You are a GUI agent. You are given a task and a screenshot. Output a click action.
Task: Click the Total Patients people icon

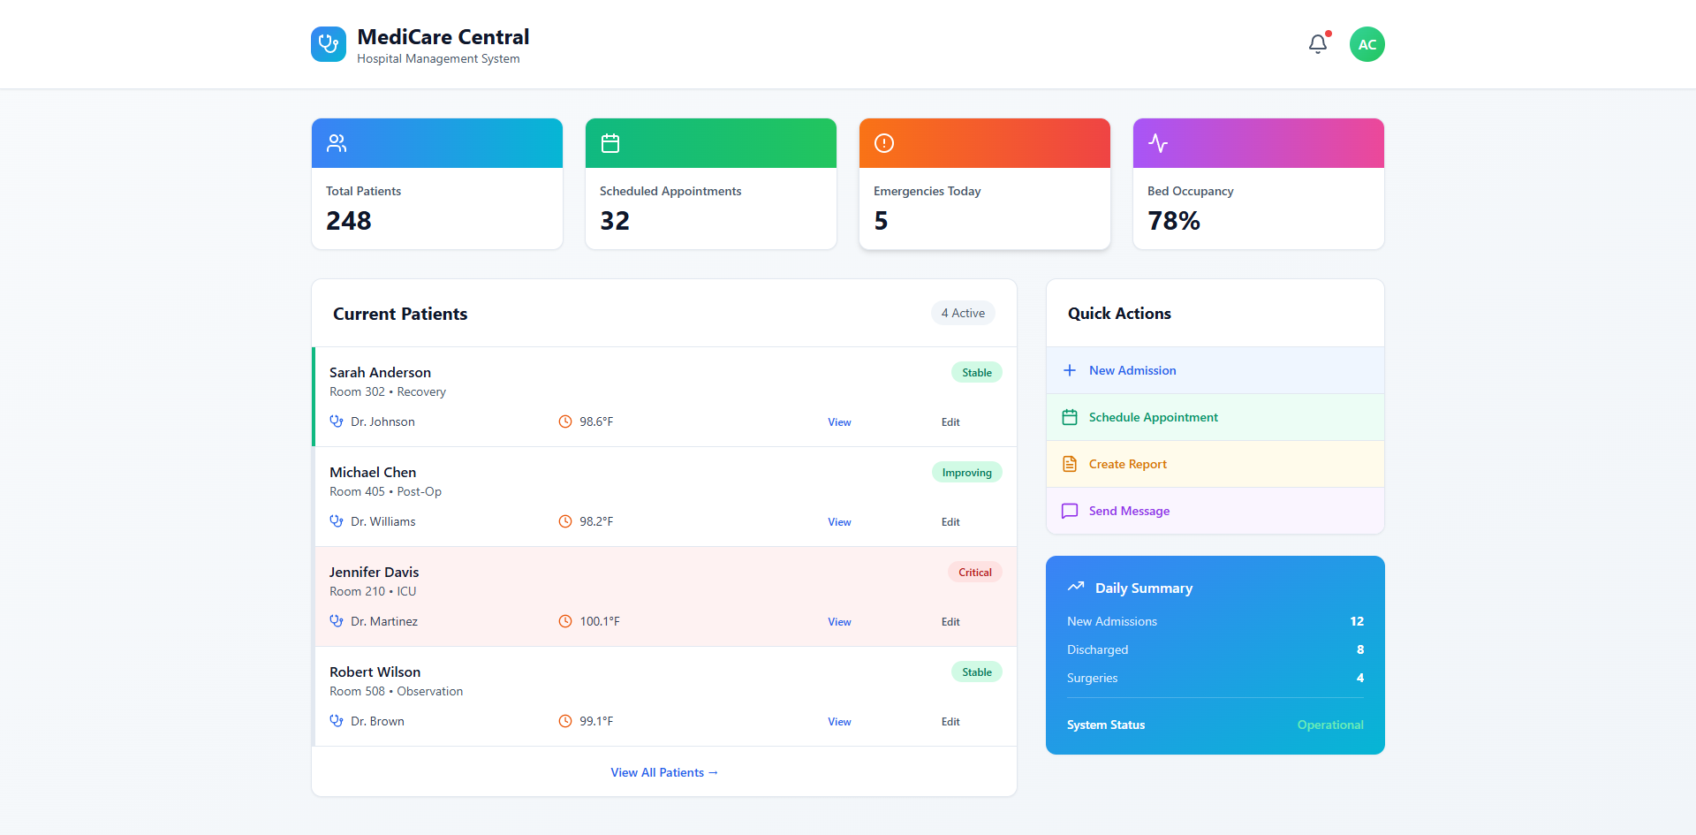[337, 143]
